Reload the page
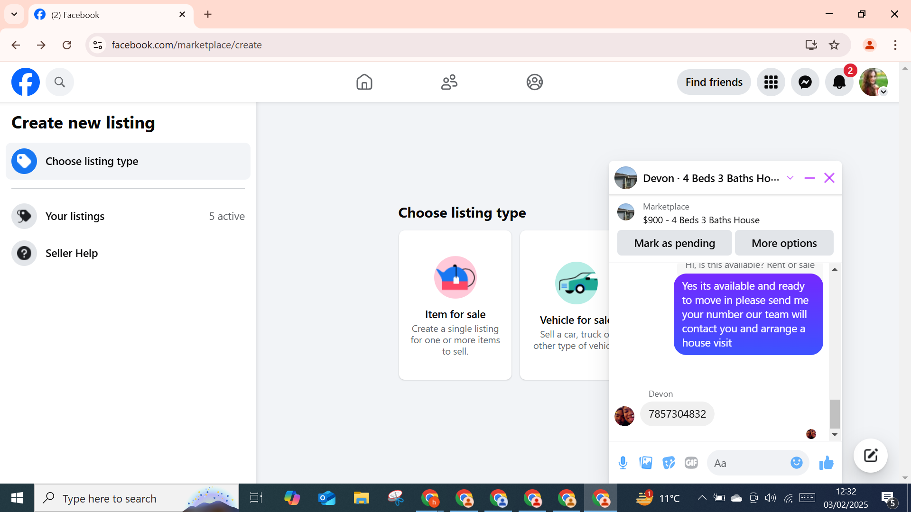The width and height of the screenshot is (911, 512). coord(67,45)
